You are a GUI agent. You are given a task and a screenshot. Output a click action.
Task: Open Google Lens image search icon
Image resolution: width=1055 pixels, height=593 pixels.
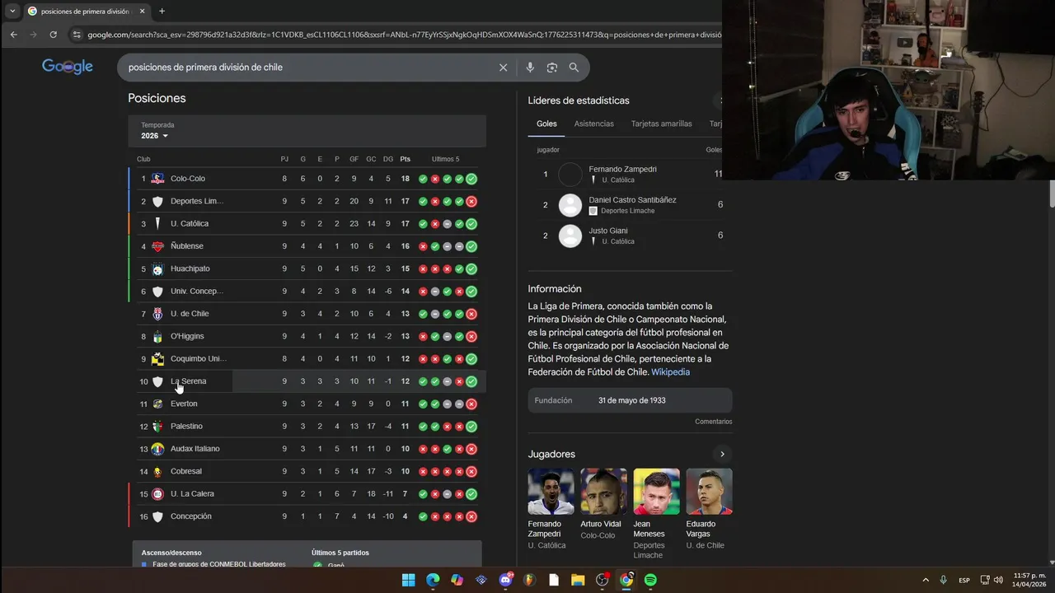coord(552,68)
